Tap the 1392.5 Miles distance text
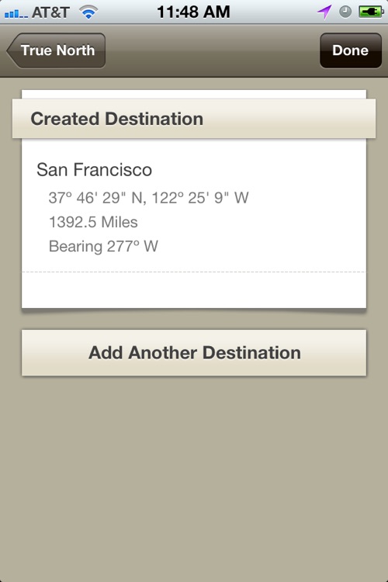Image resolution: width=388 pixels, height=582 pixels. (x=93, y=223)
